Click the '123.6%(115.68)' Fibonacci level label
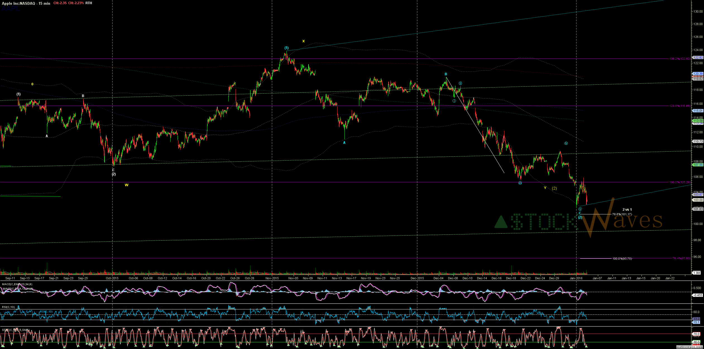 click(679, 106)
